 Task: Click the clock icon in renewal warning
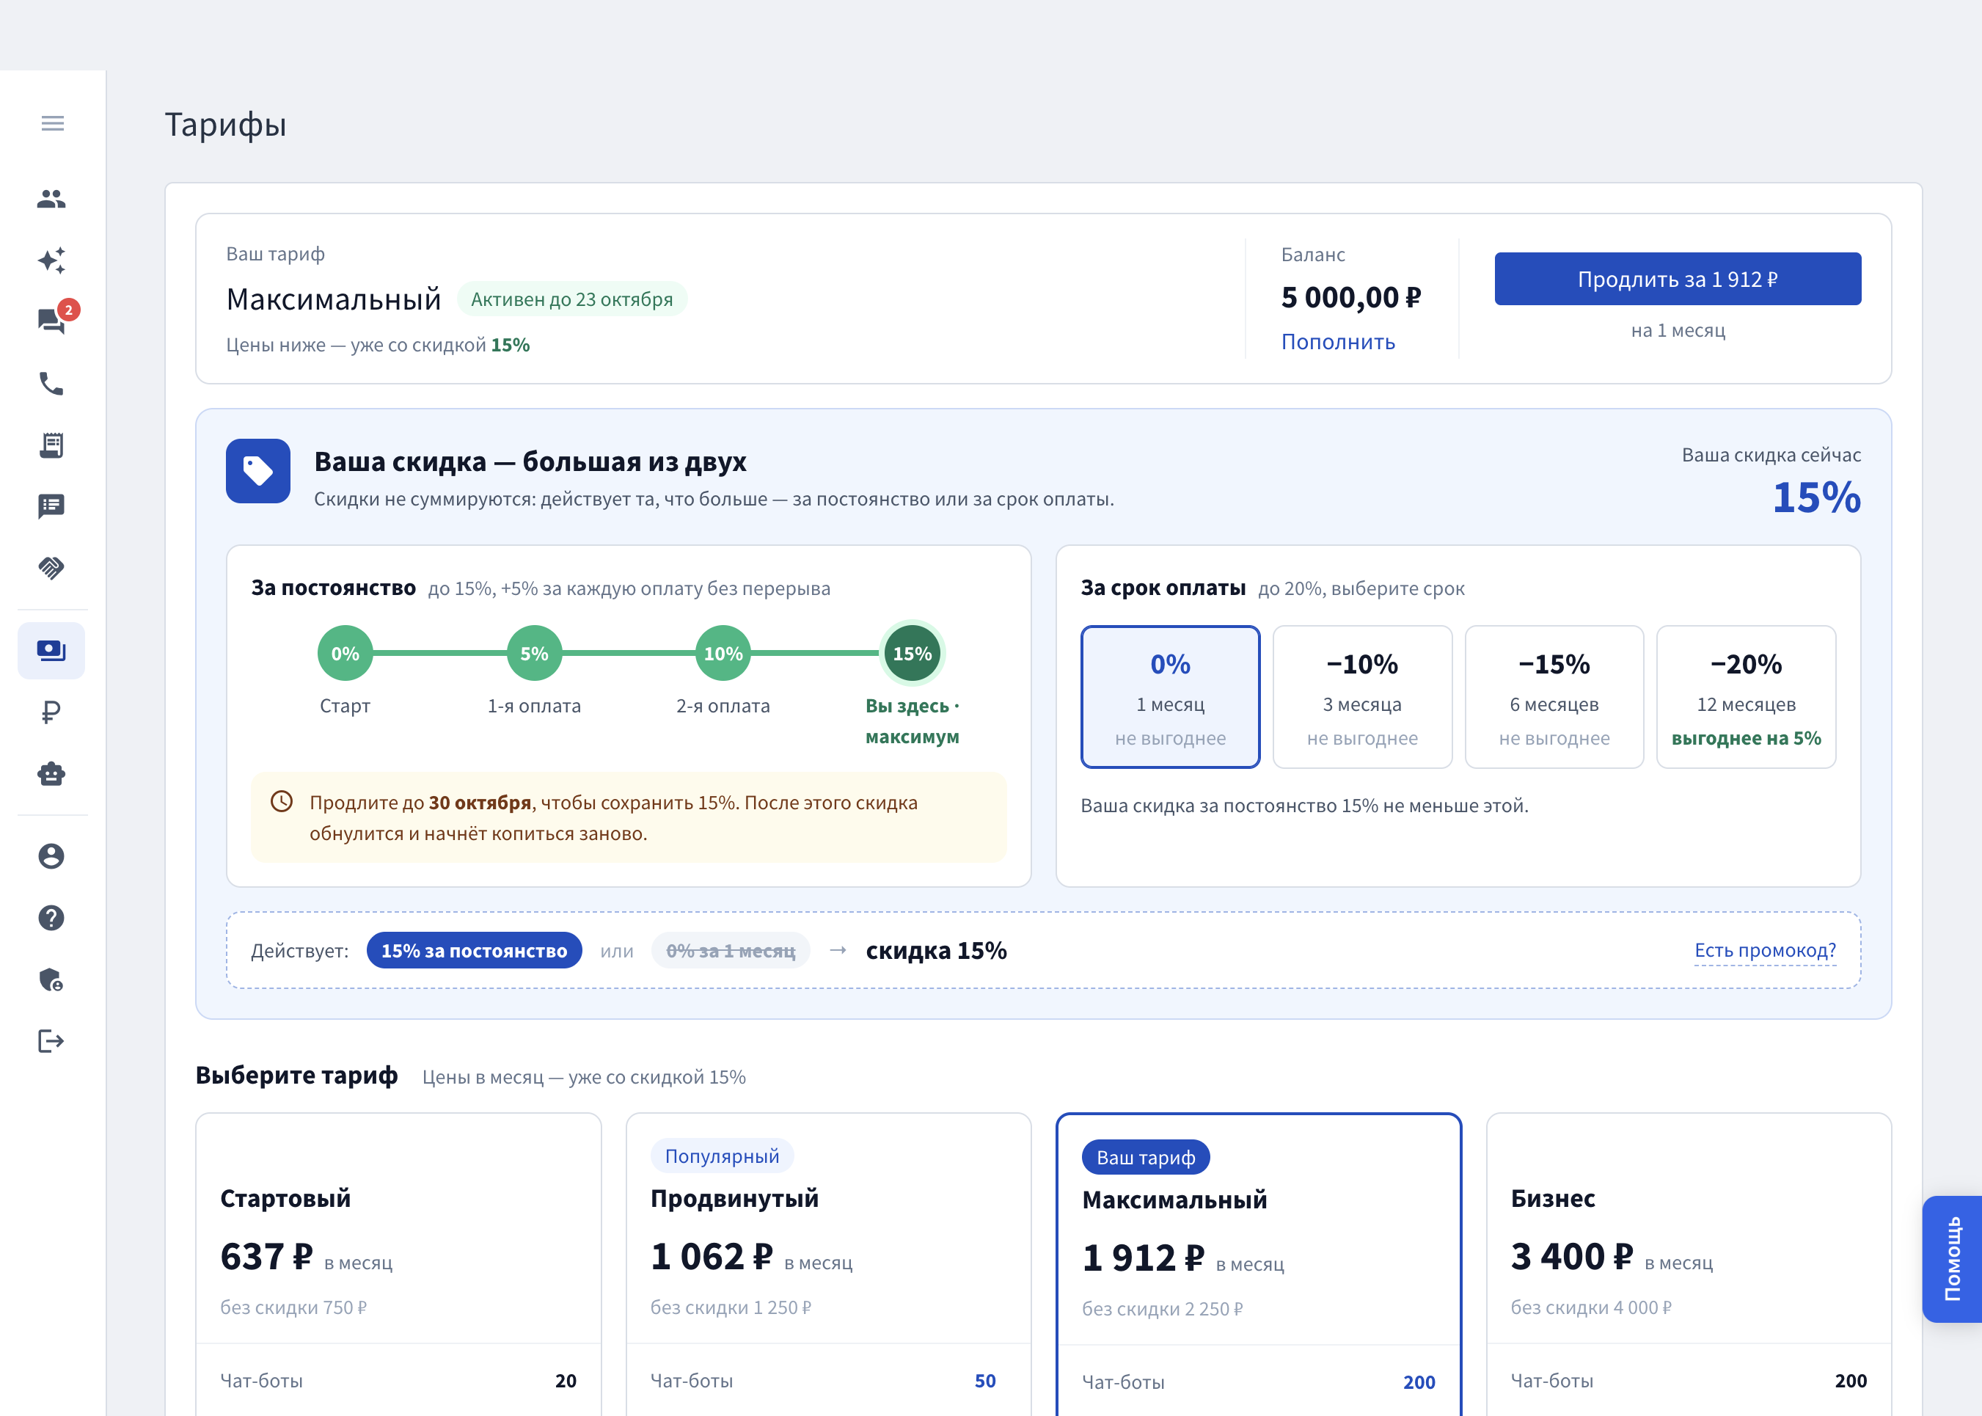click(x=282, y=802)
